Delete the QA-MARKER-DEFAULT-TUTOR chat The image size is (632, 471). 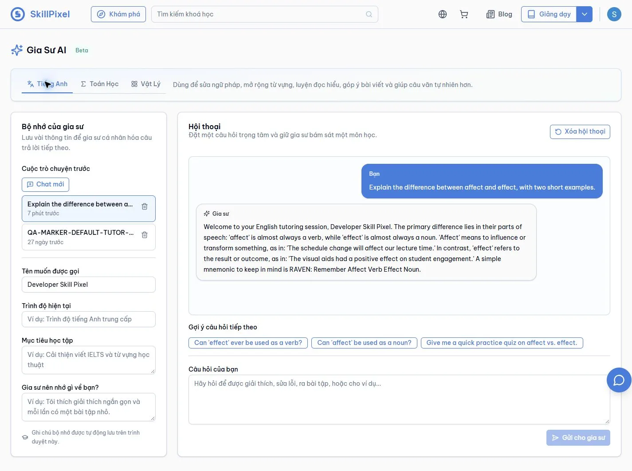[145, 235]
